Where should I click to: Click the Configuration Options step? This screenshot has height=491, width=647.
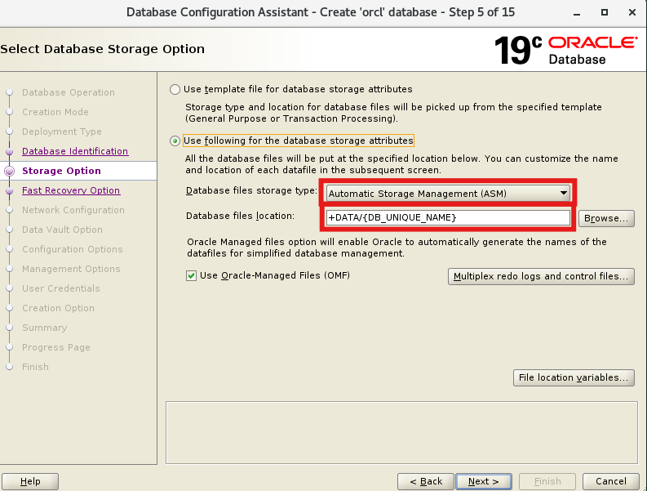click(x=73, y=249)
